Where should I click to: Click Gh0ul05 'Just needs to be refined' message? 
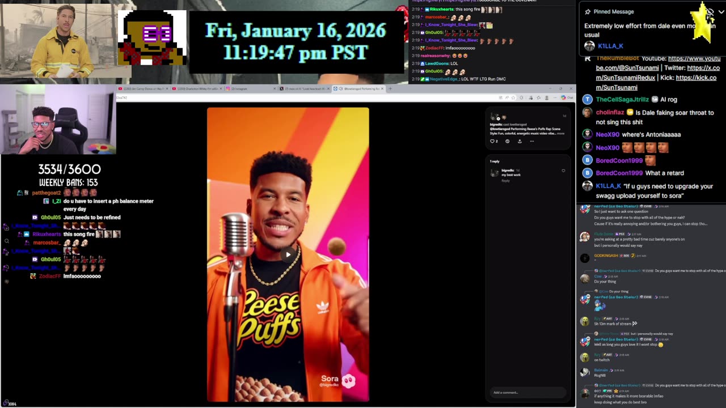pyautogui.click(x=92, y=217)
